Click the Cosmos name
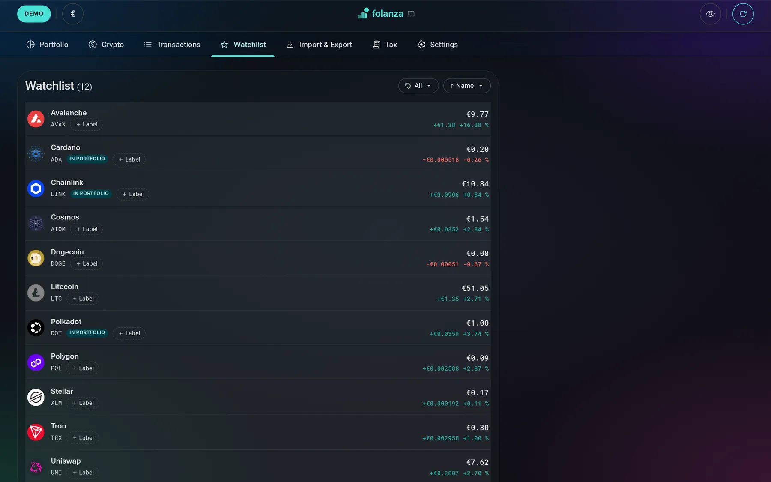This screenshot has height=482, width=771. (x=65, y=217)
